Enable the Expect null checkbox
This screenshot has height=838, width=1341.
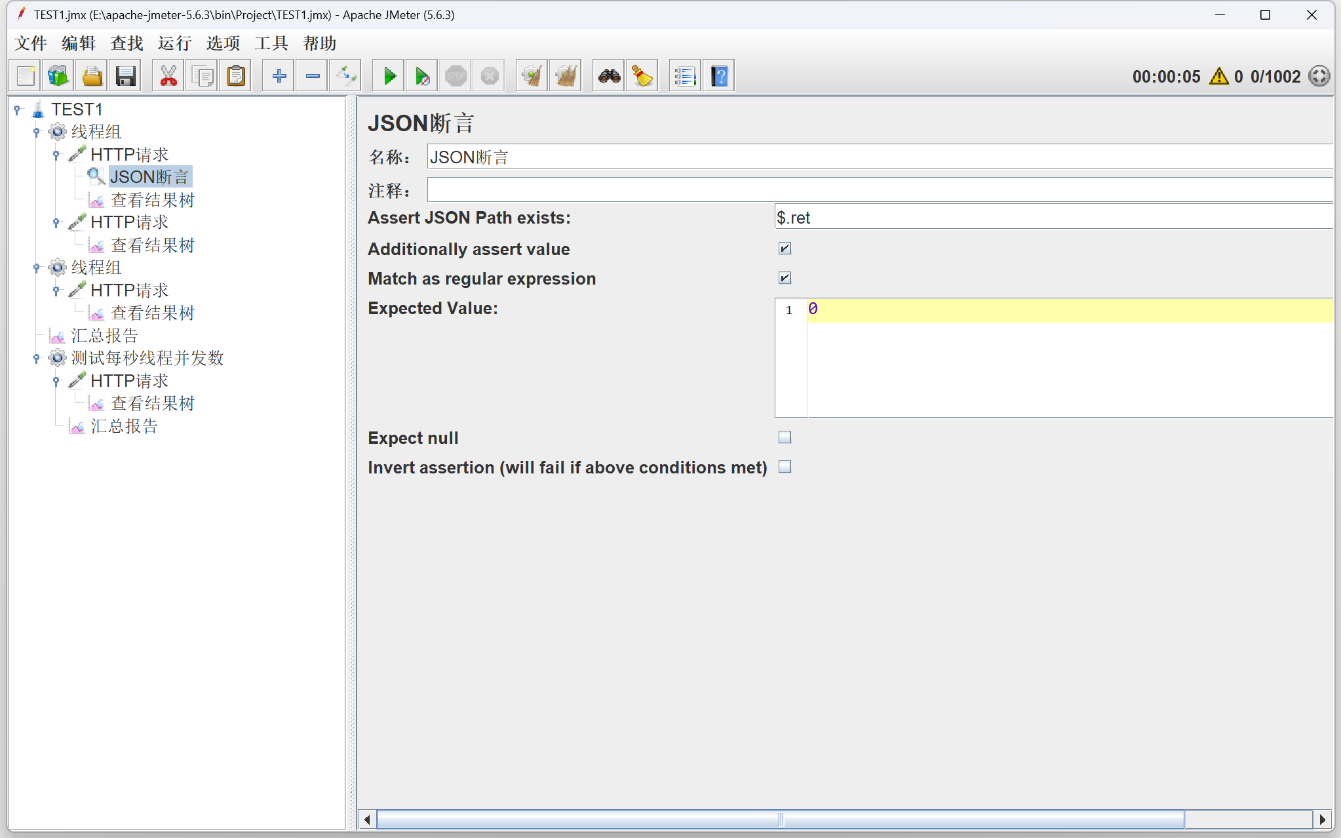785,437
